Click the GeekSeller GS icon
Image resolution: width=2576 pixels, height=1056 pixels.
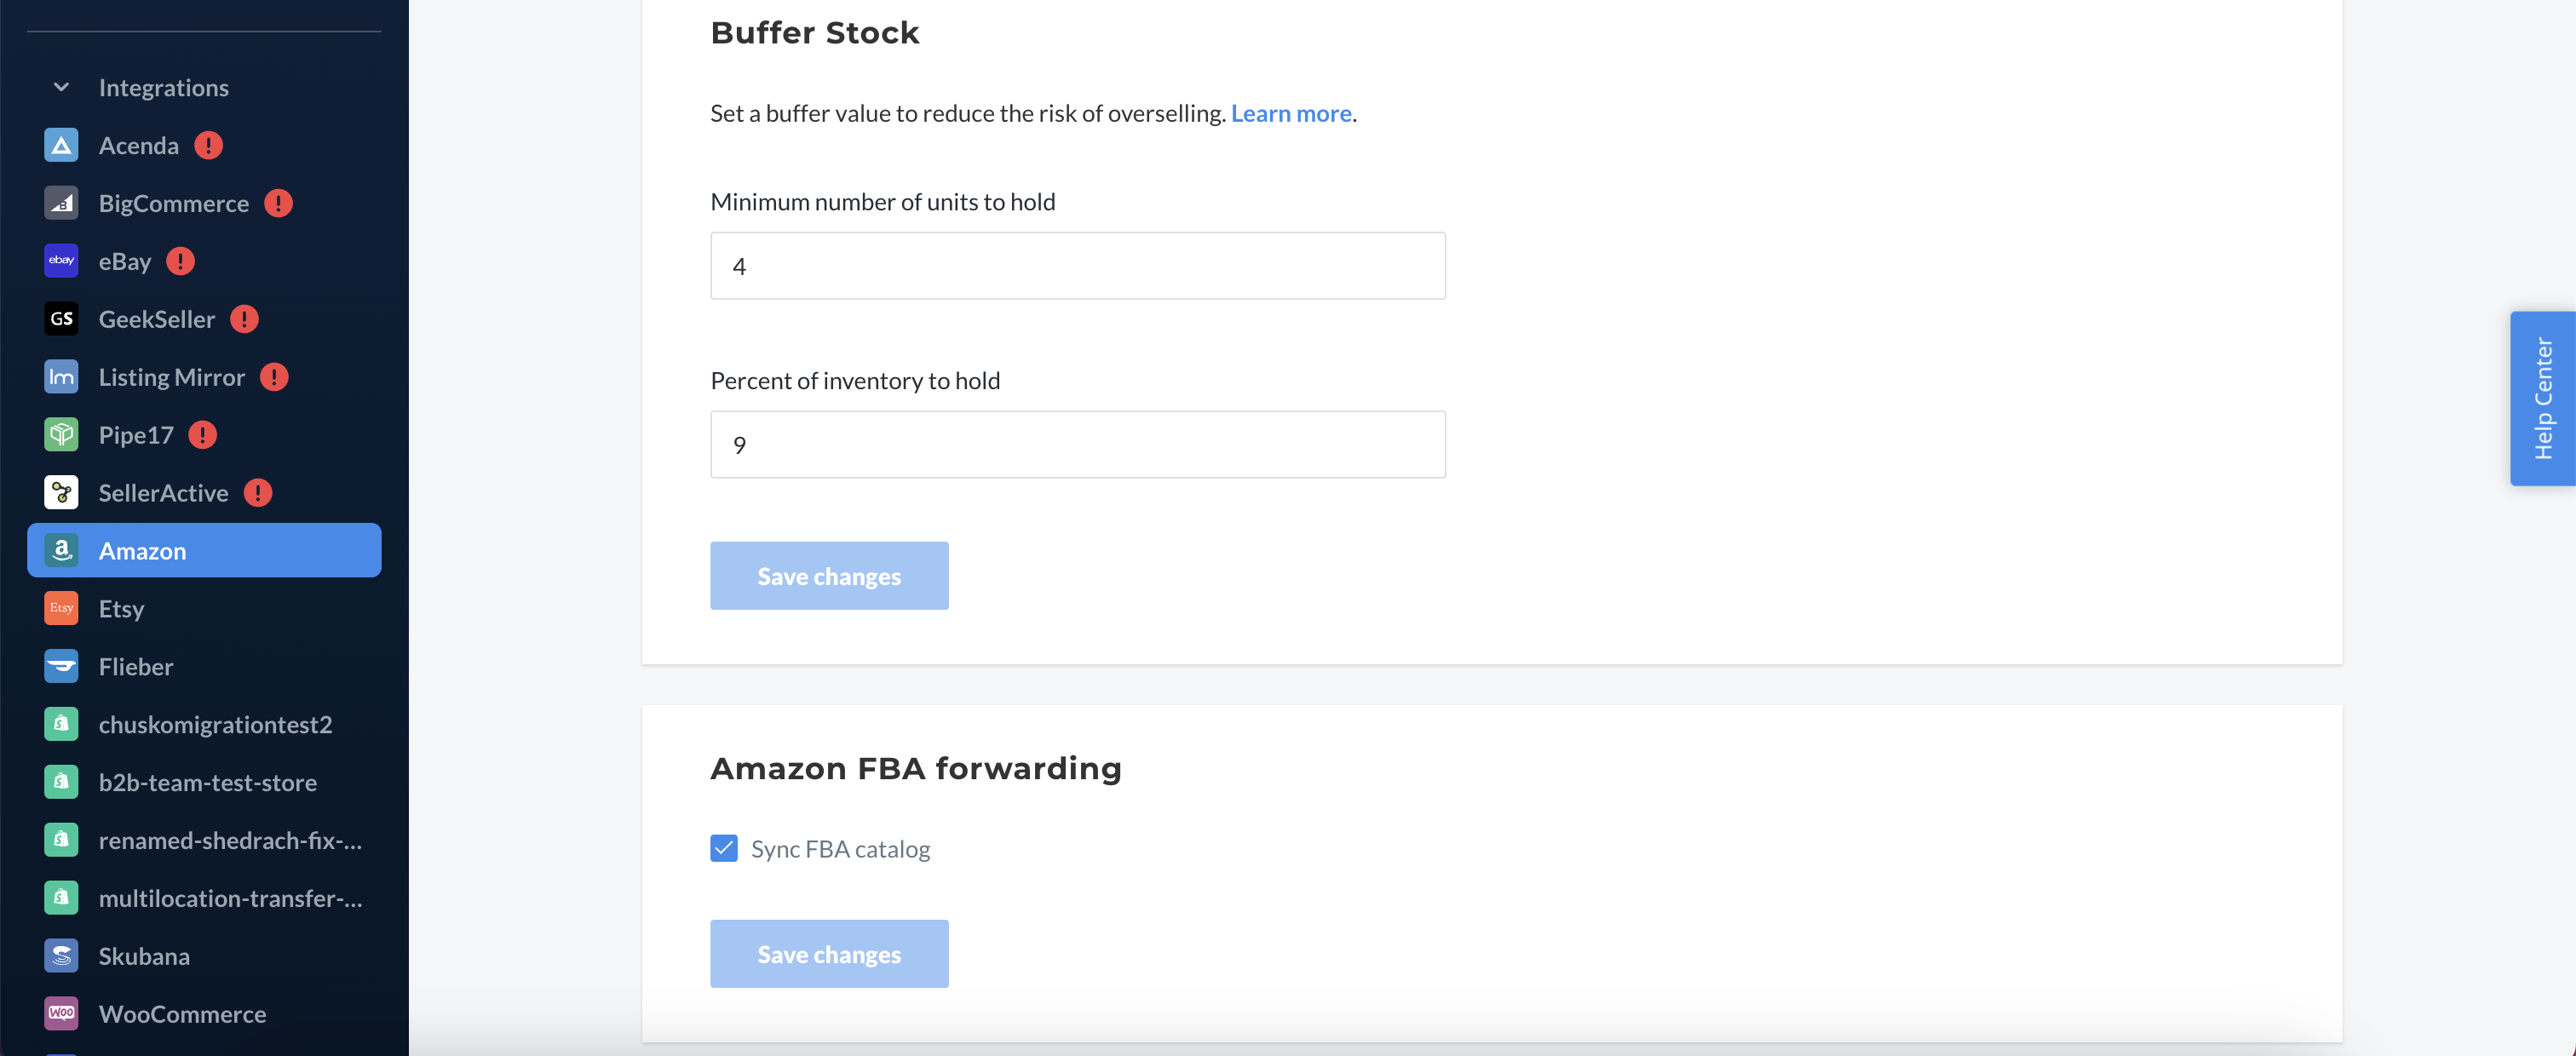point(61,319)
